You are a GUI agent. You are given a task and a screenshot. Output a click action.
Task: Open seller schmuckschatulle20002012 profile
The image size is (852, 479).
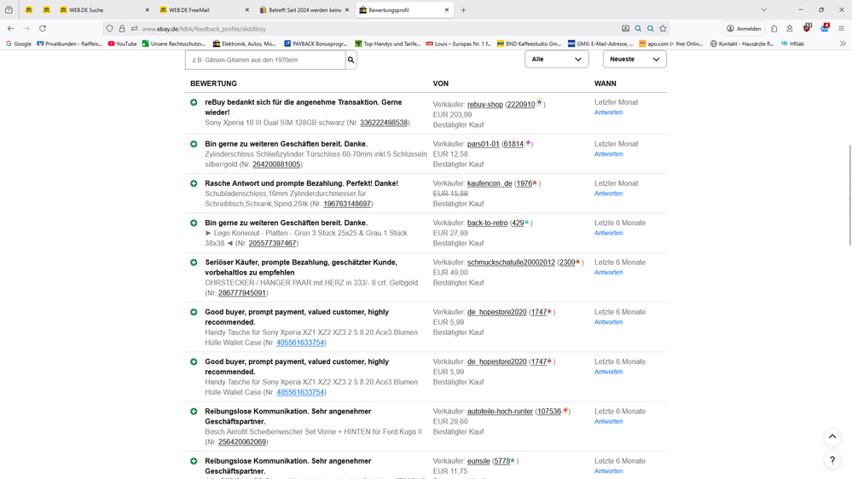tap(511, 263)
